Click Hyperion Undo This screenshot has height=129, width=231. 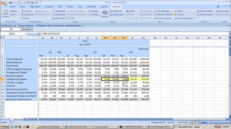[130, 11]
